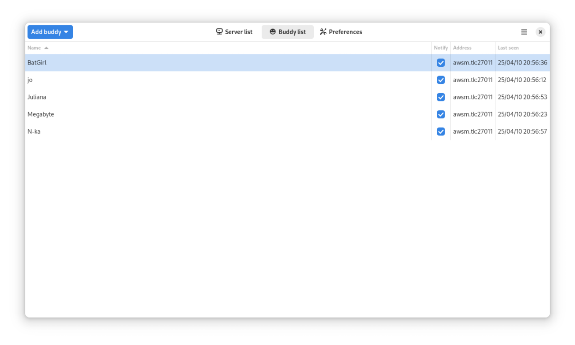The width and height of the screenshot is (575, 345).
Task: Sort by the Address column header
Action: (x=473, y=48)
